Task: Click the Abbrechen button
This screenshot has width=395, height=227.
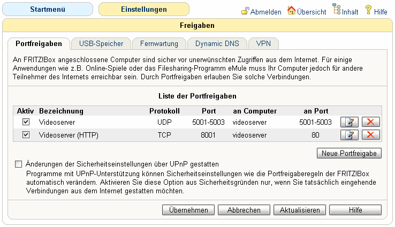Action: [x=244, y=210]
